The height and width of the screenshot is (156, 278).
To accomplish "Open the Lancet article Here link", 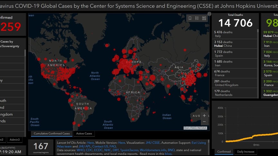I will pyautogui.click(x=90, y=143).
